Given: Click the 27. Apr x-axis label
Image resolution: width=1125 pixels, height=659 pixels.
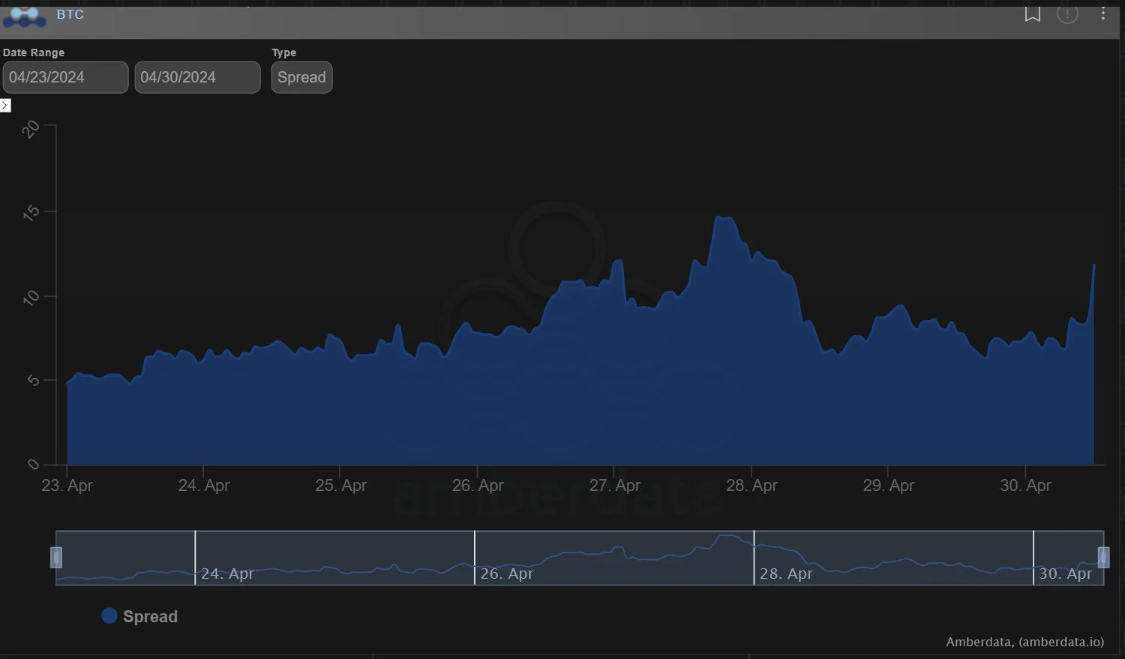Looking at the screenshot, I should click(x=614, y=485).
